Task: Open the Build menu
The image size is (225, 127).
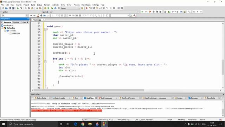Action: [x=33, y=5]
